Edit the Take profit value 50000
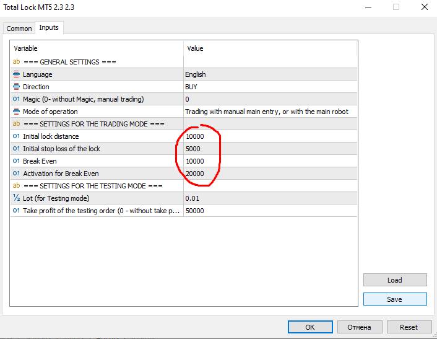437x339 pixels. pyautogui.click(x=270, y=211)
